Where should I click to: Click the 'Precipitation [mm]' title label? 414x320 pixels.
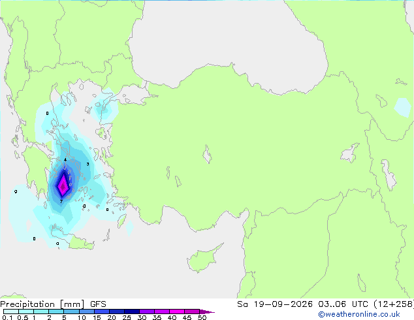42,304
